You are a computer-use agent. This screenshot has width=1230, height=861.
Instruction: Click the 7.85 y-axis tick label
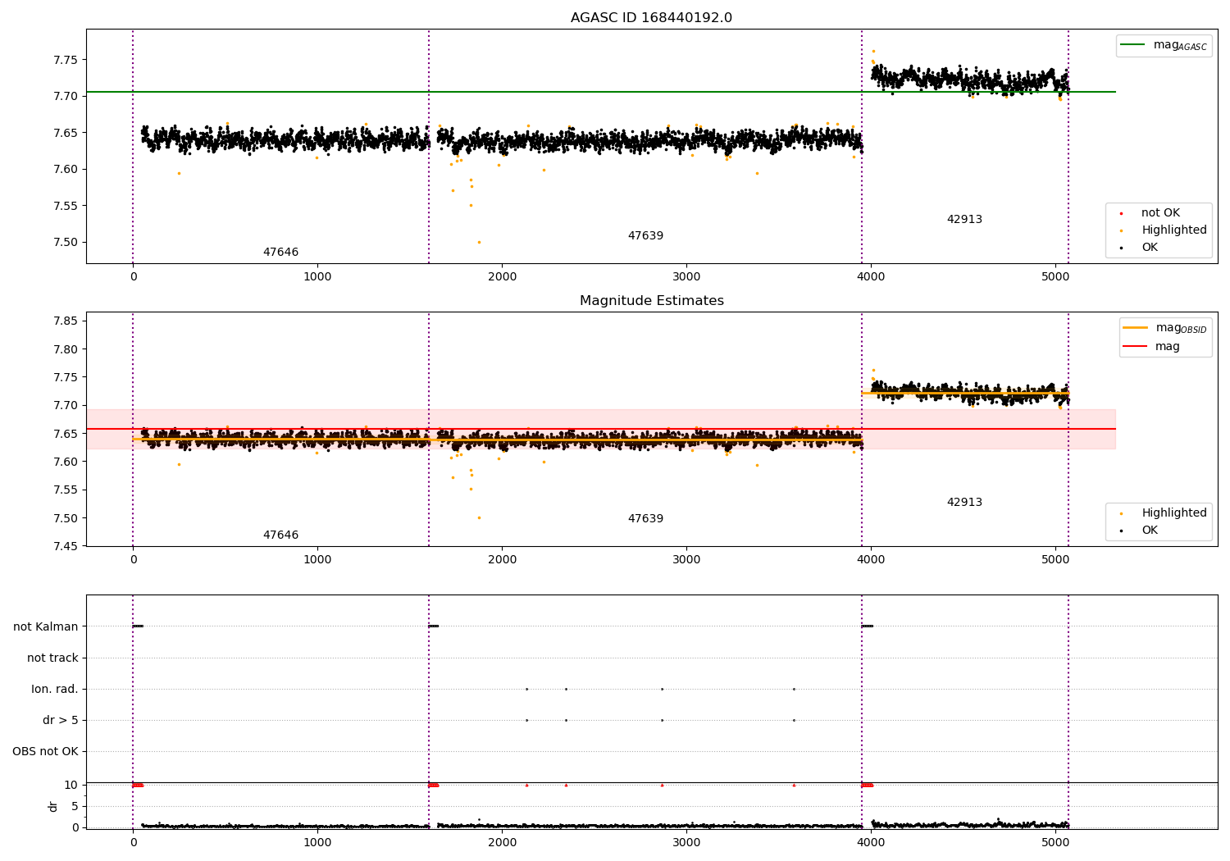point(64,321)
